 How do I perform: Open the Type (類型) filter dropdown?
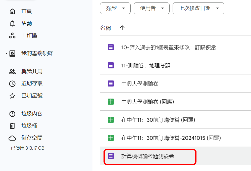[115, 8]
